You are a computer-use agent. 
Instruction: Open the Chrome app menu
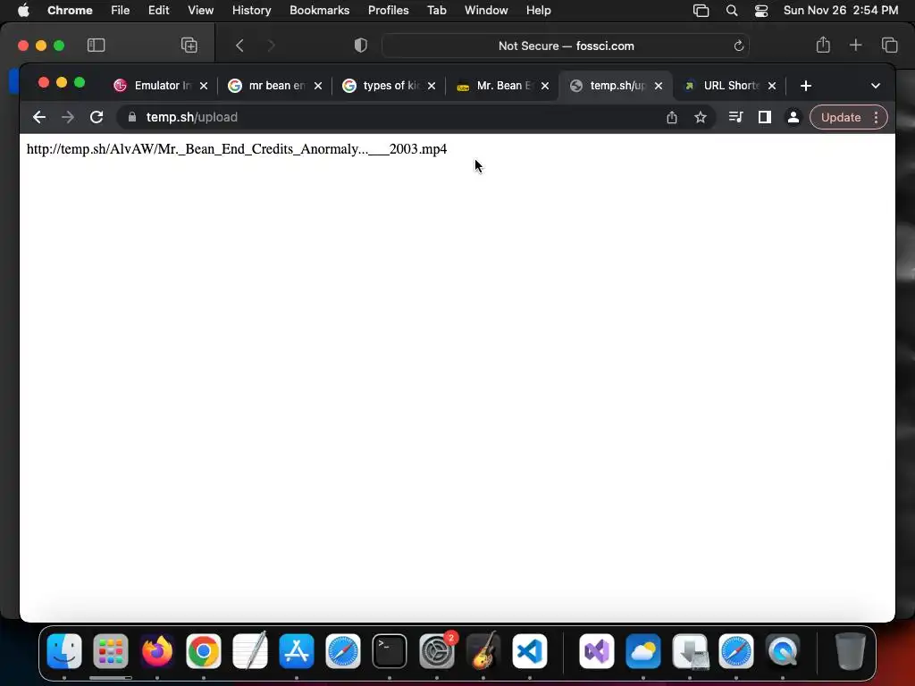click(x=70, y=11)
